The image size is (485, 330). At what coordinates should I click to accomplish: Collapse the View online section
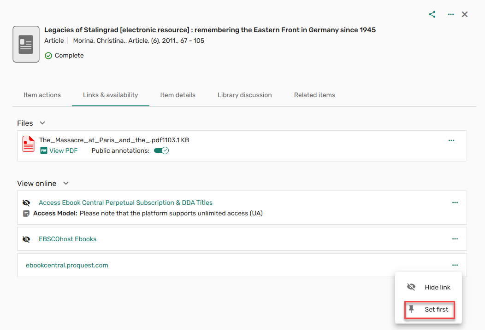click(66, 183)
